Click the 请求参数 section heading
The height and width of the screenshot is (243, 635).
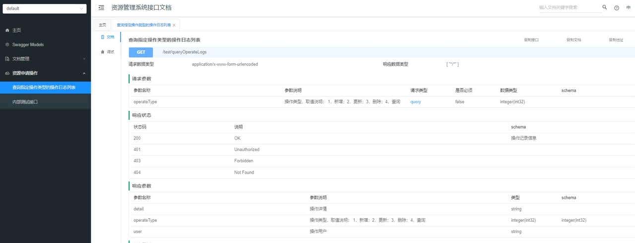coord(141,79)
